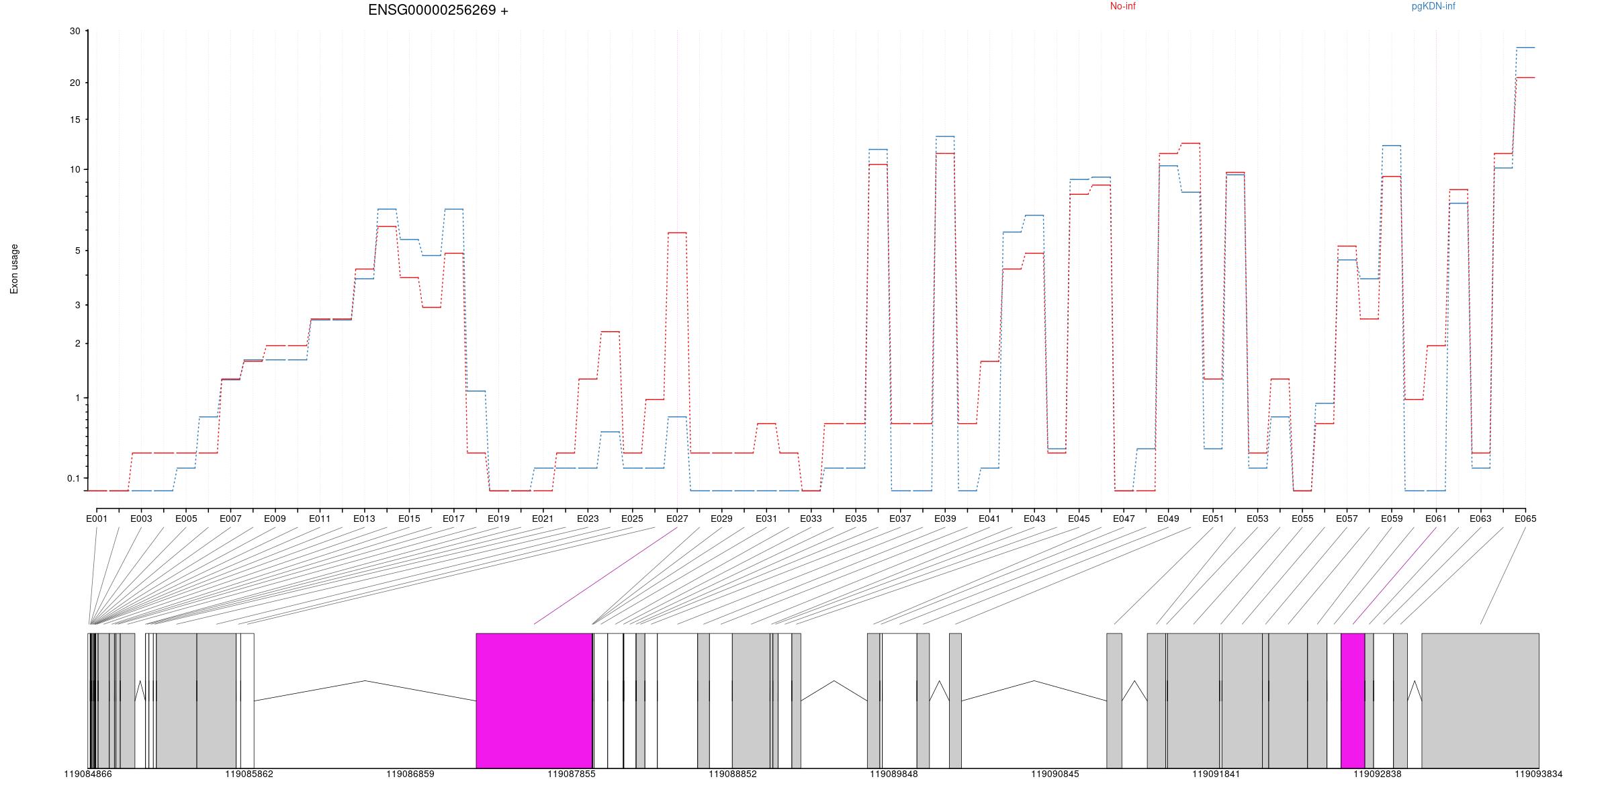Image resolution: width=1612 pixels, height=806 pixels.
Task: Select the large magenta exon block
Action: tap(534, 700)
